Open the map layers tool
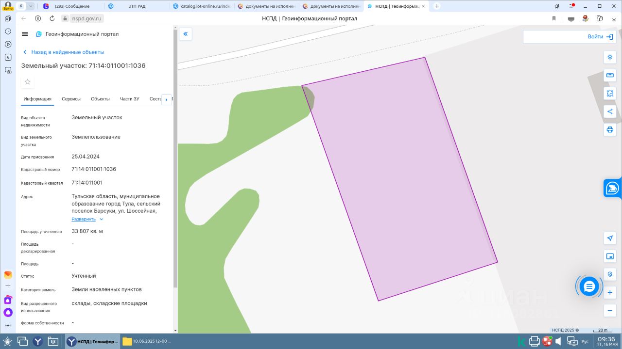Image resolution: width=622 pixels, height=349 pixels. (x=610, y=57)
